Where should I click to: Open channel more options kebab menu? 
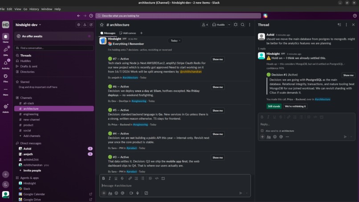(249, 25)
